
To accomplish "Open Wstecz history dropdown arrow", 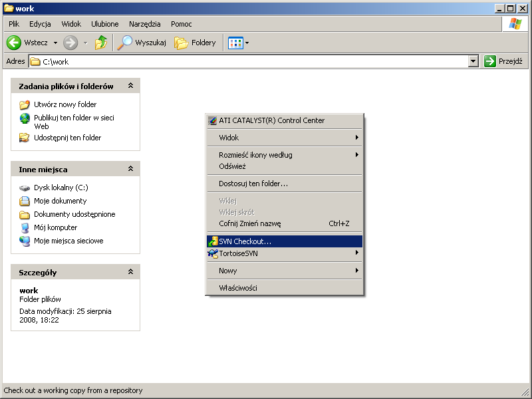I will click(x=55, y=43).
